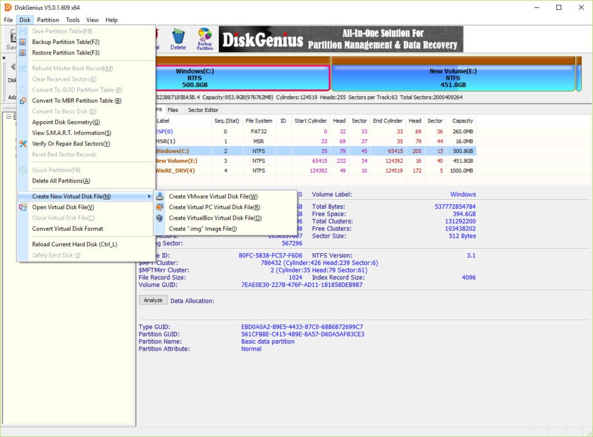This screenshot has height=437, width=593.
Task: Click the Open Virtual Disk File icon
Action: coord(23,207)
